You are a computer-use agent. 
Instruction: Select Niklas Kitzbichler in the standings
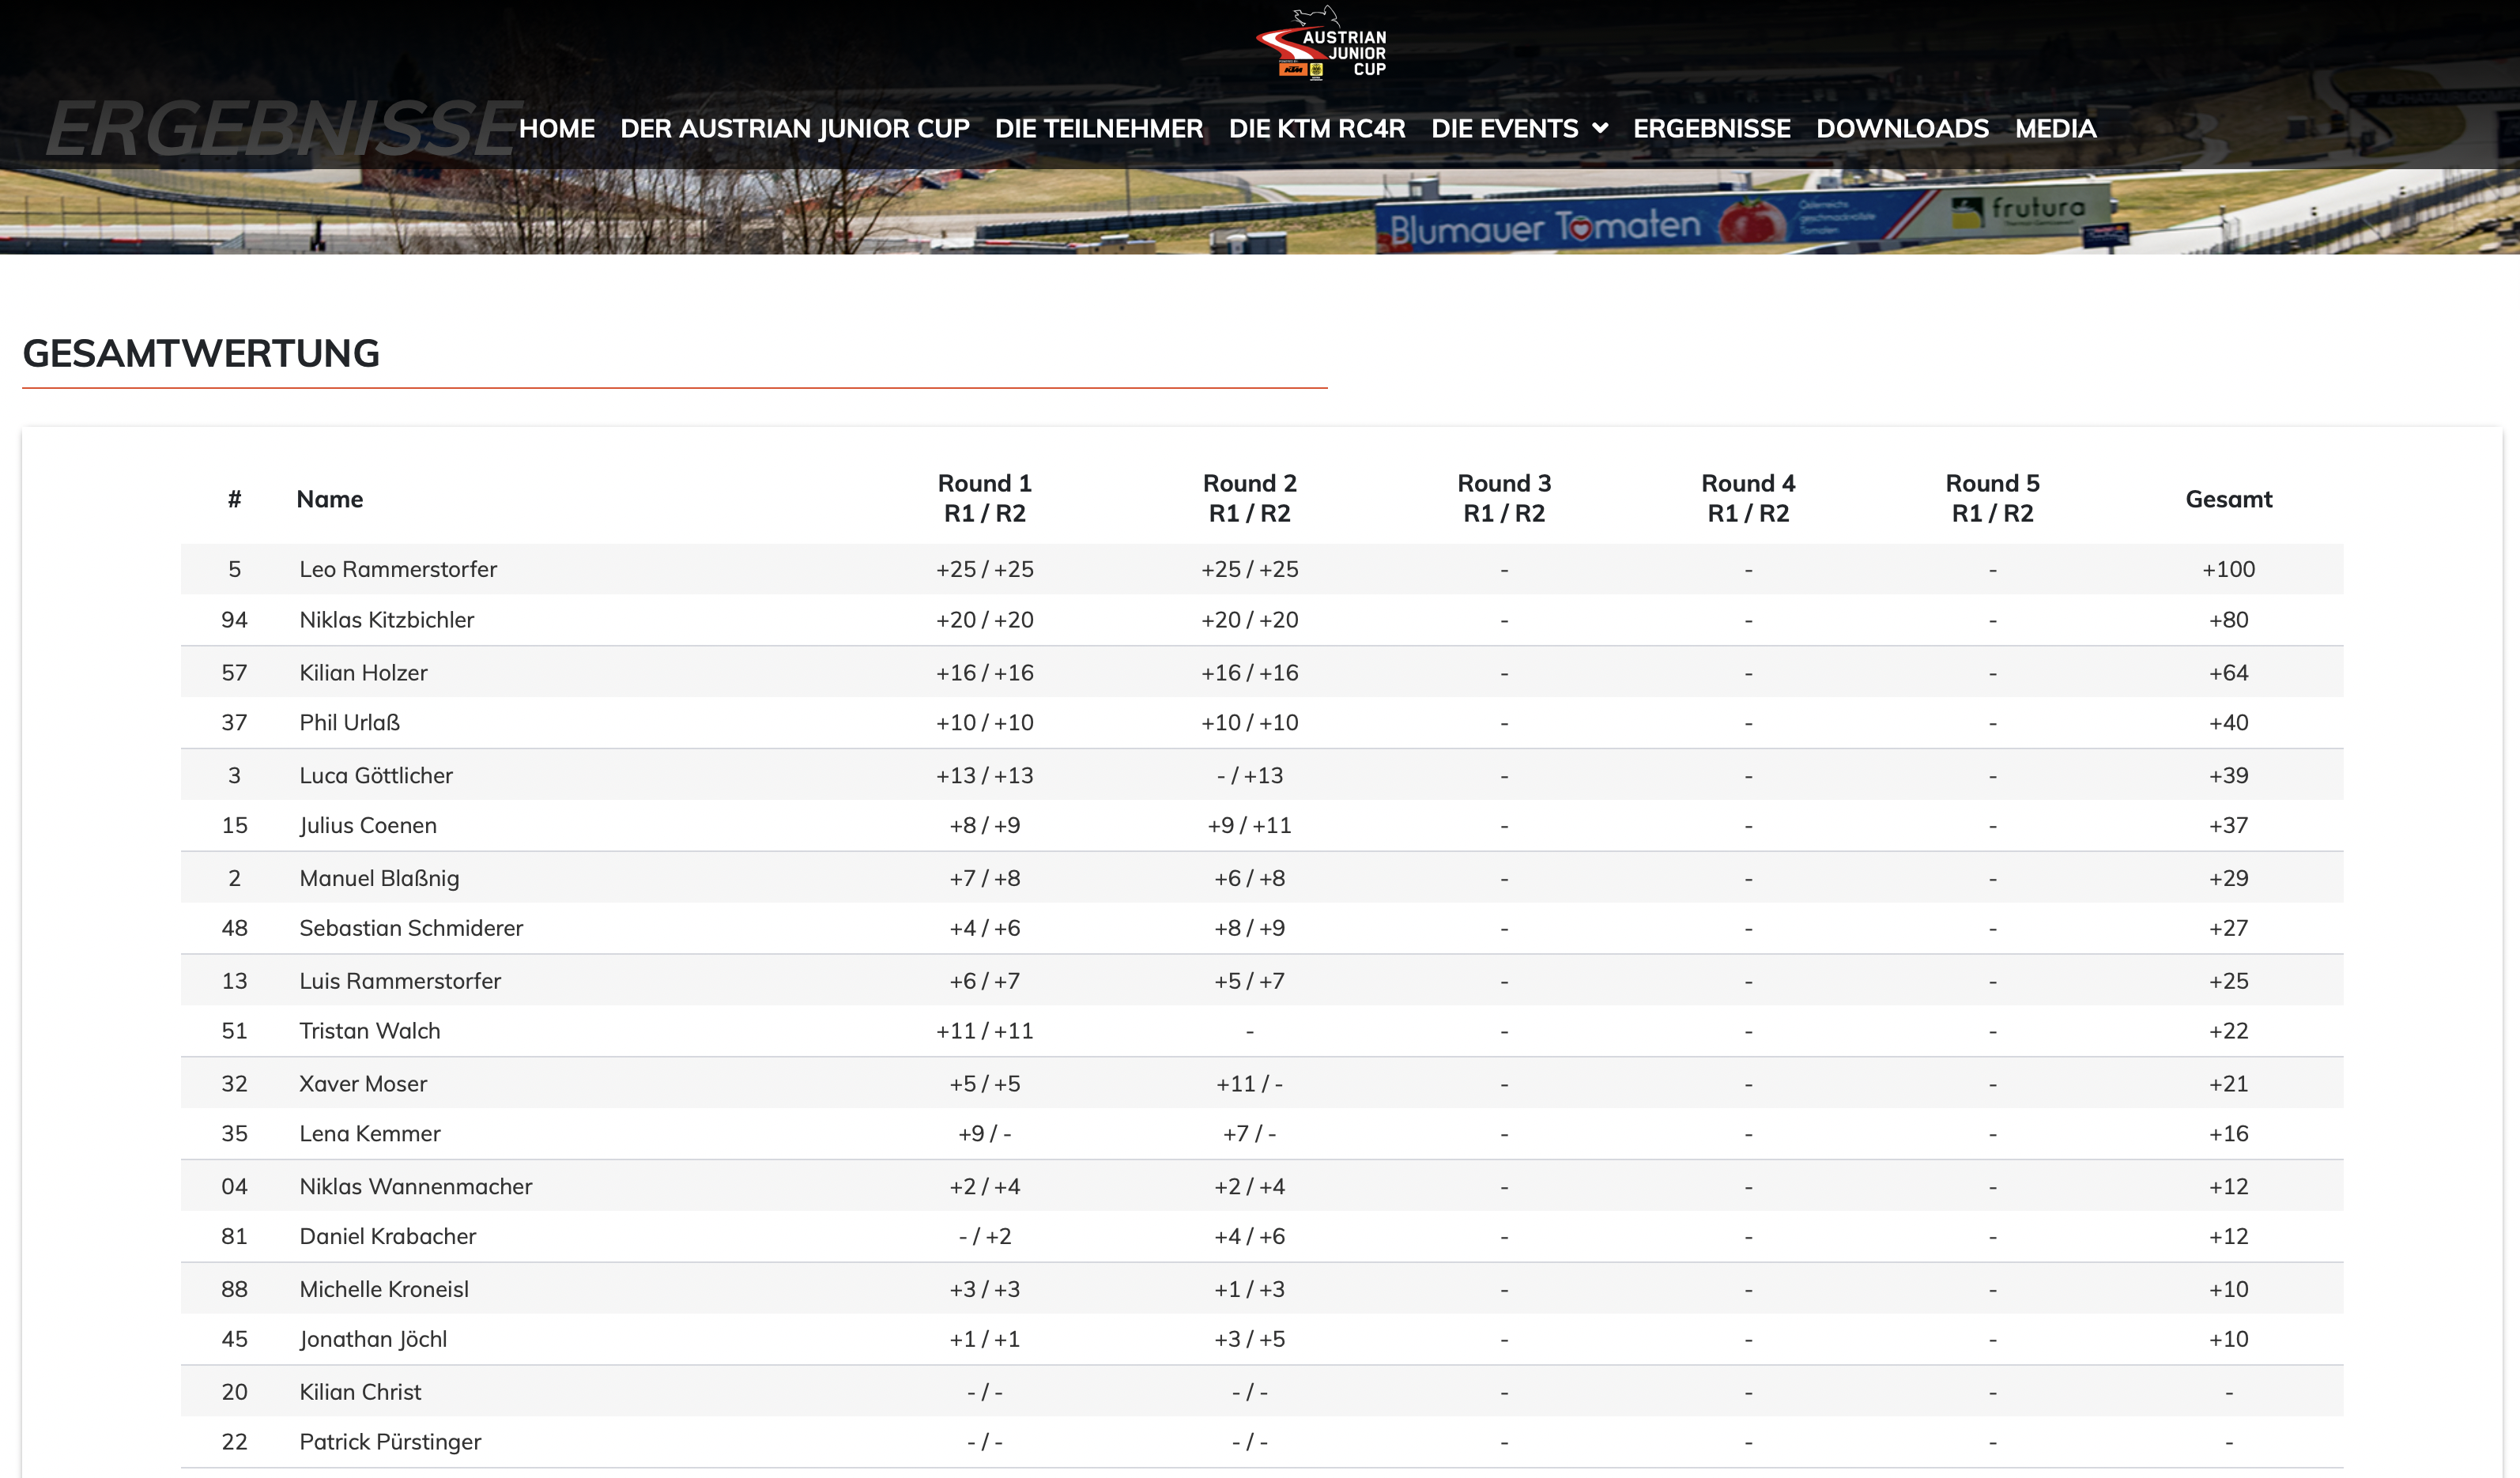tap(386, 620)
